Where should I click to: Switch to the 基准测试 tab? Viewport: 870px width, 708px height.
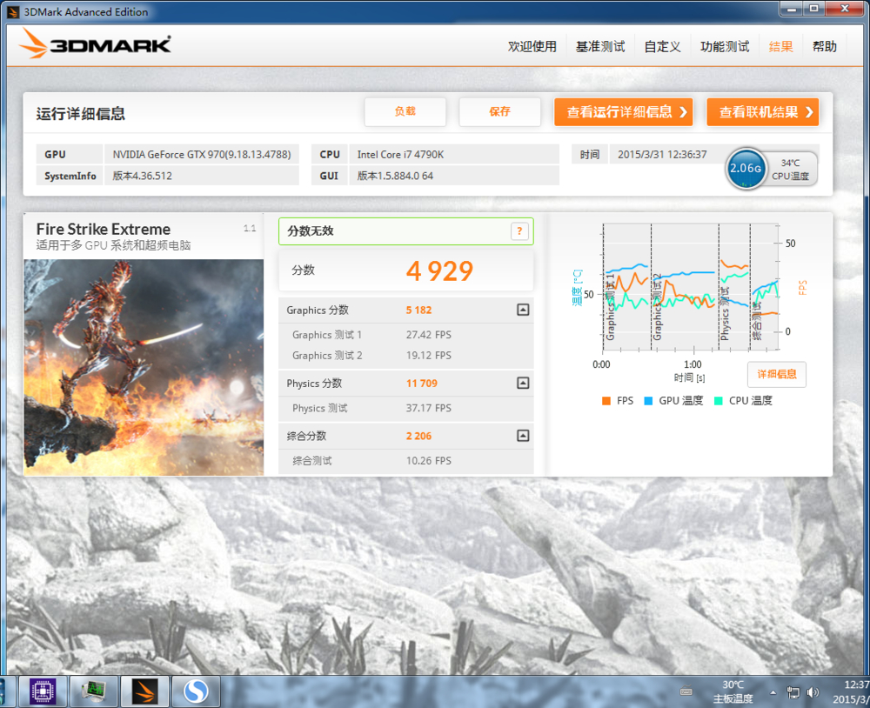(599, 47)
